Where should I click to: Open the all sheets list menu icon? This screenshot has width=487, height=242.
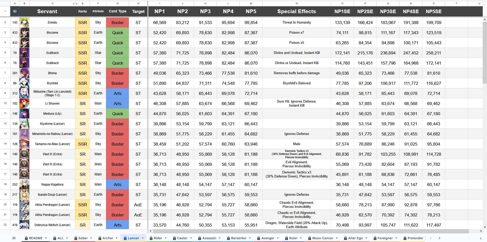pos(14,238)
